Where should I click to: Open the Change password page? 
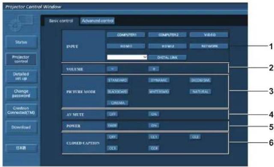[21, 93]
